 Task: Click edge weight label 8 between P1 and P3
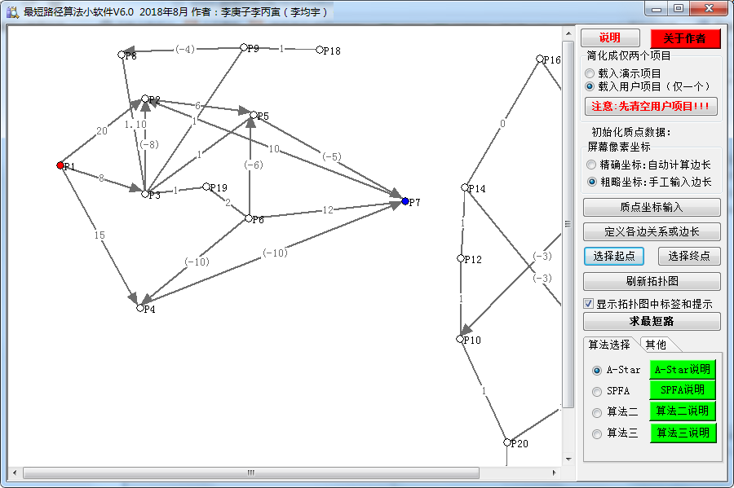102,178
